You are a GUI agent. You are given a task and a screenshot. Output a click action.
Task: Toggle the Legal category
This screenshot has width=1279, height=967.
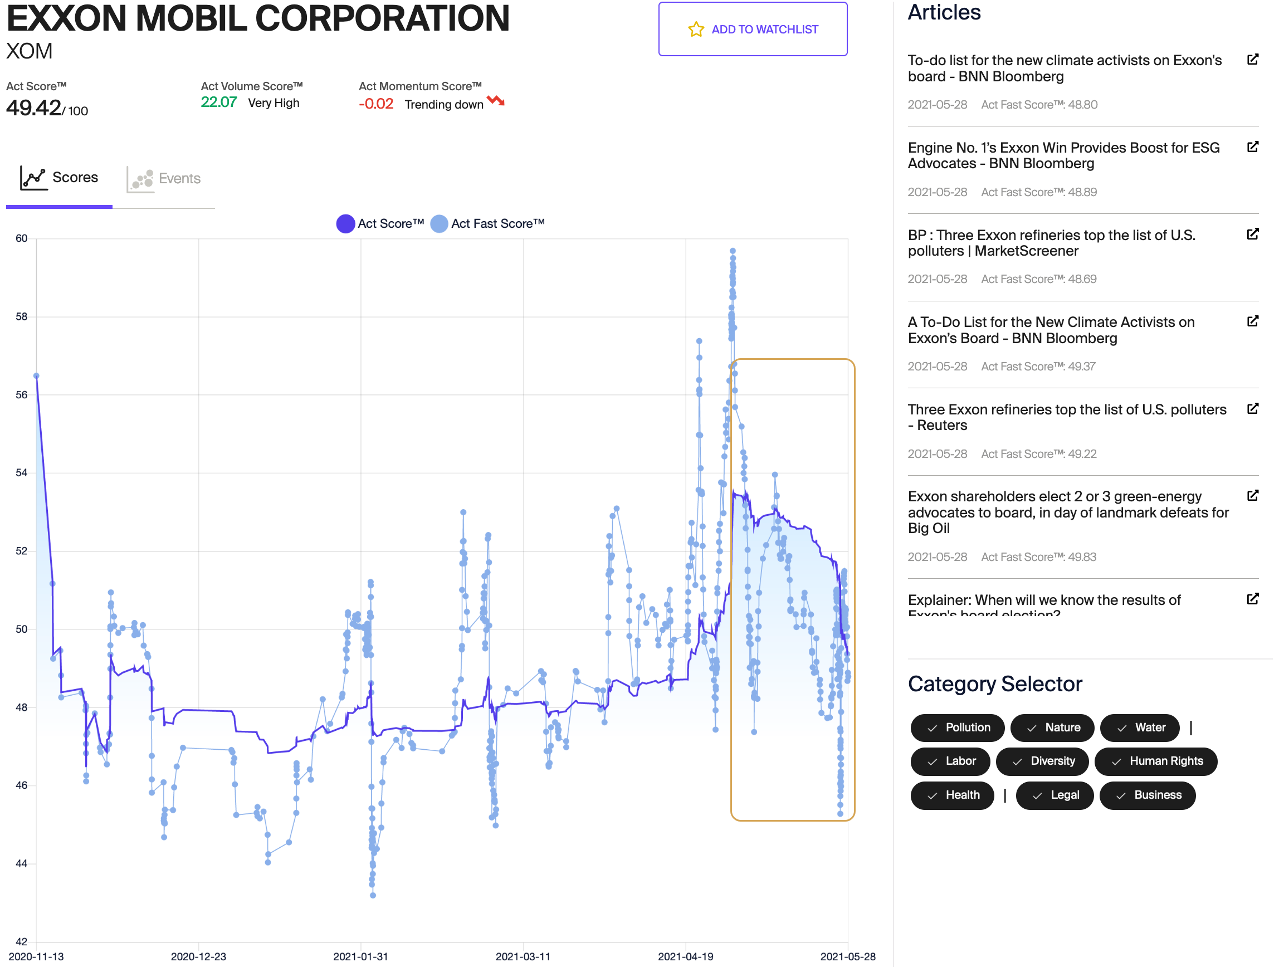tap(1054, 796)
